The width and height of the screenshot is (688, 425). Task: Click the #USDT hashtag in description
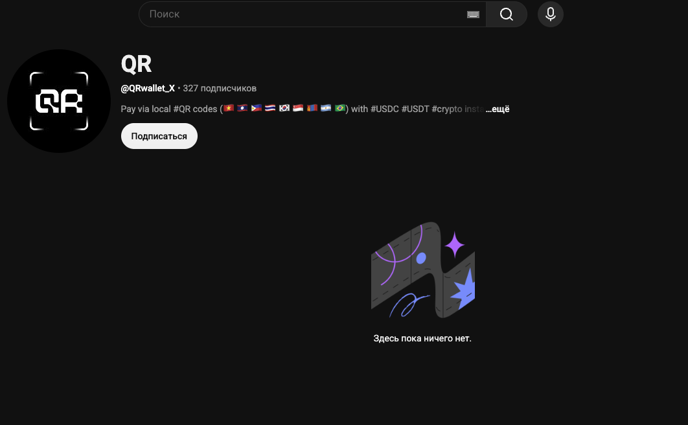click(415, 109)
